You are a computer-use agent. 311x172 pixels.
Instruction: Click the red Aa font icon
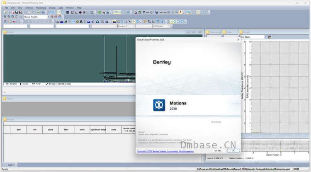point(14,22)
